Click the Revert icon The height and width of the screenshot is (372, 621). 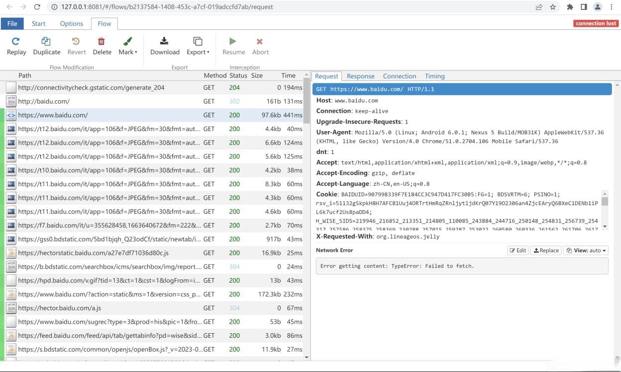(x=76, y=42)
